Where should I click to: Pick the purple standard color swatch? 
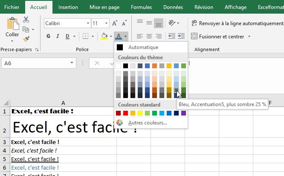(x=183, y=113)
